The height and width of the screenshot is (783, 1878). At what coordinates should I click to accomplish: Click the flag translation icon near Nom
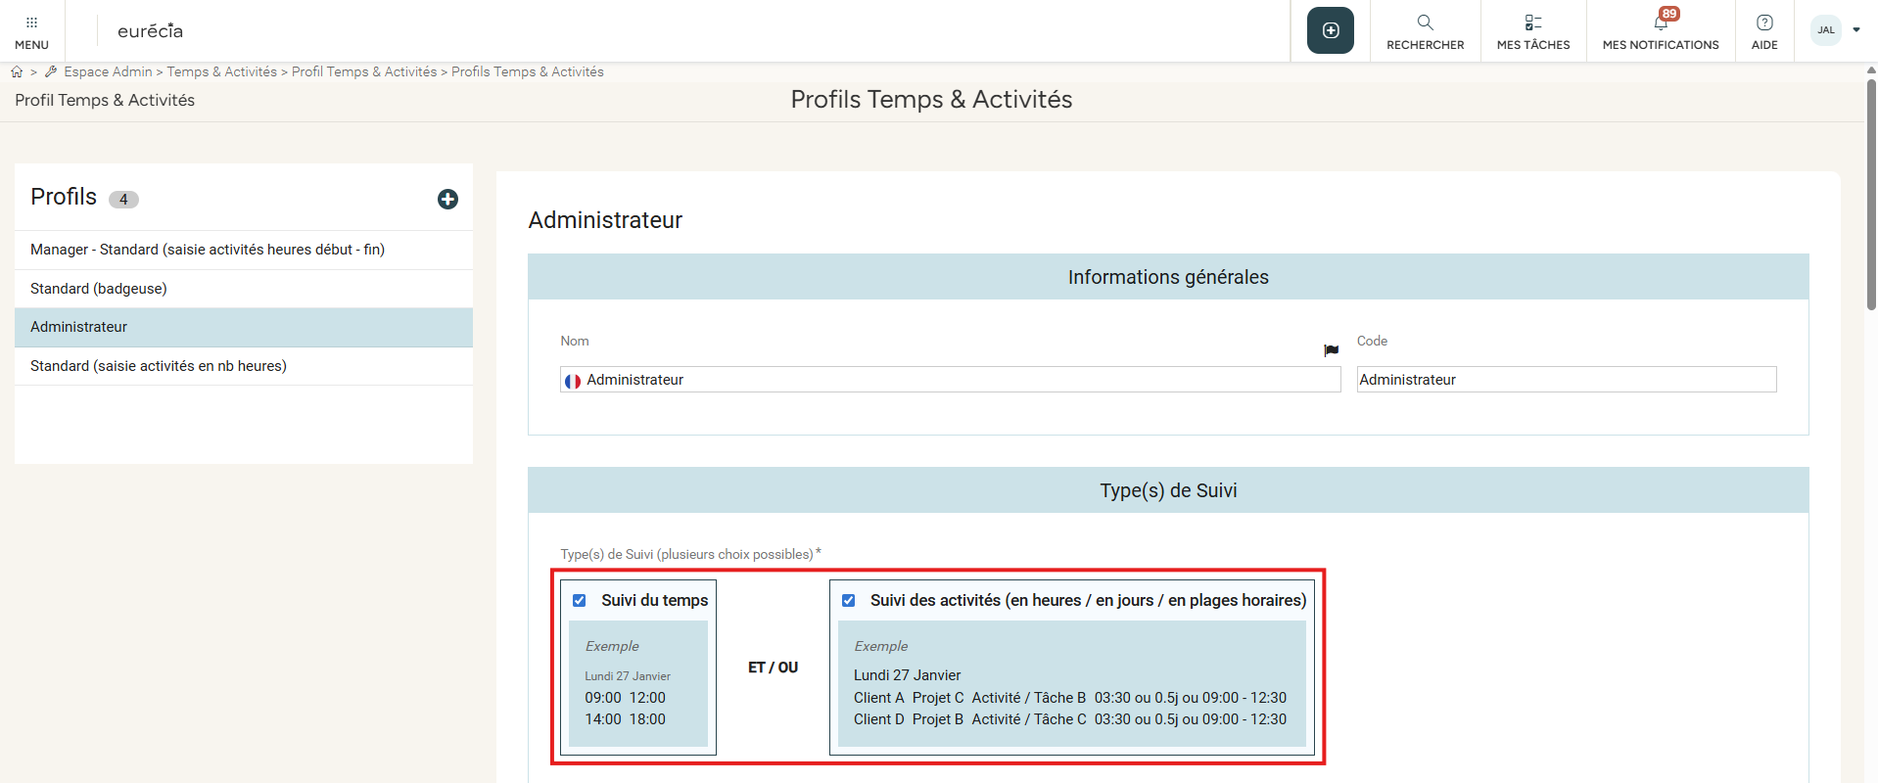point(1331,350)
